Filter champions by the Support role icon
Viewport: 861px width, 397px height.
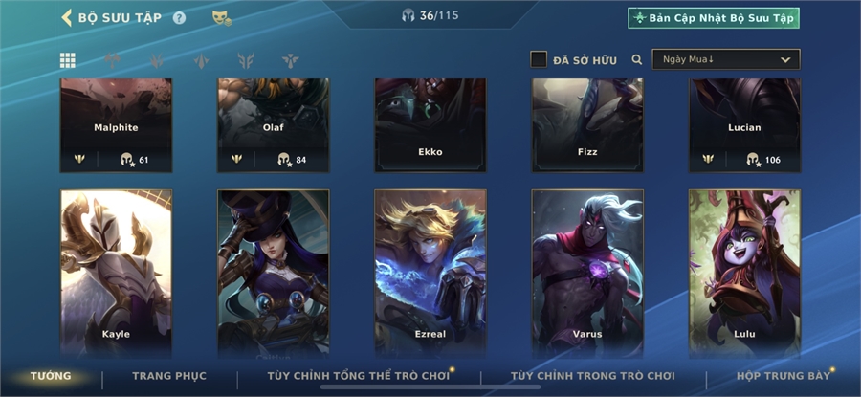tap(291, 60)
